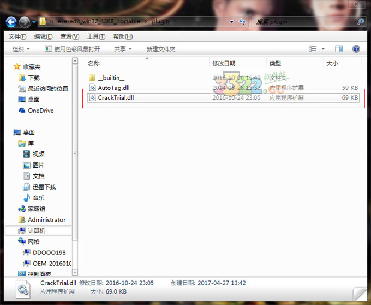Toggle the preview pane icon
The image size is (371, 305).
(x=339, y=49)
